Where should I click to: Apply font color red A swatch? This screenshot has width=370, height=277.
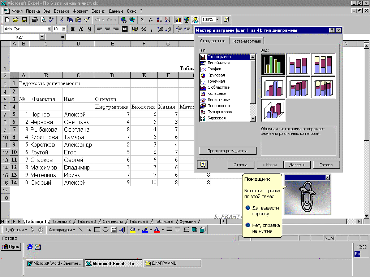pos(157,230)
